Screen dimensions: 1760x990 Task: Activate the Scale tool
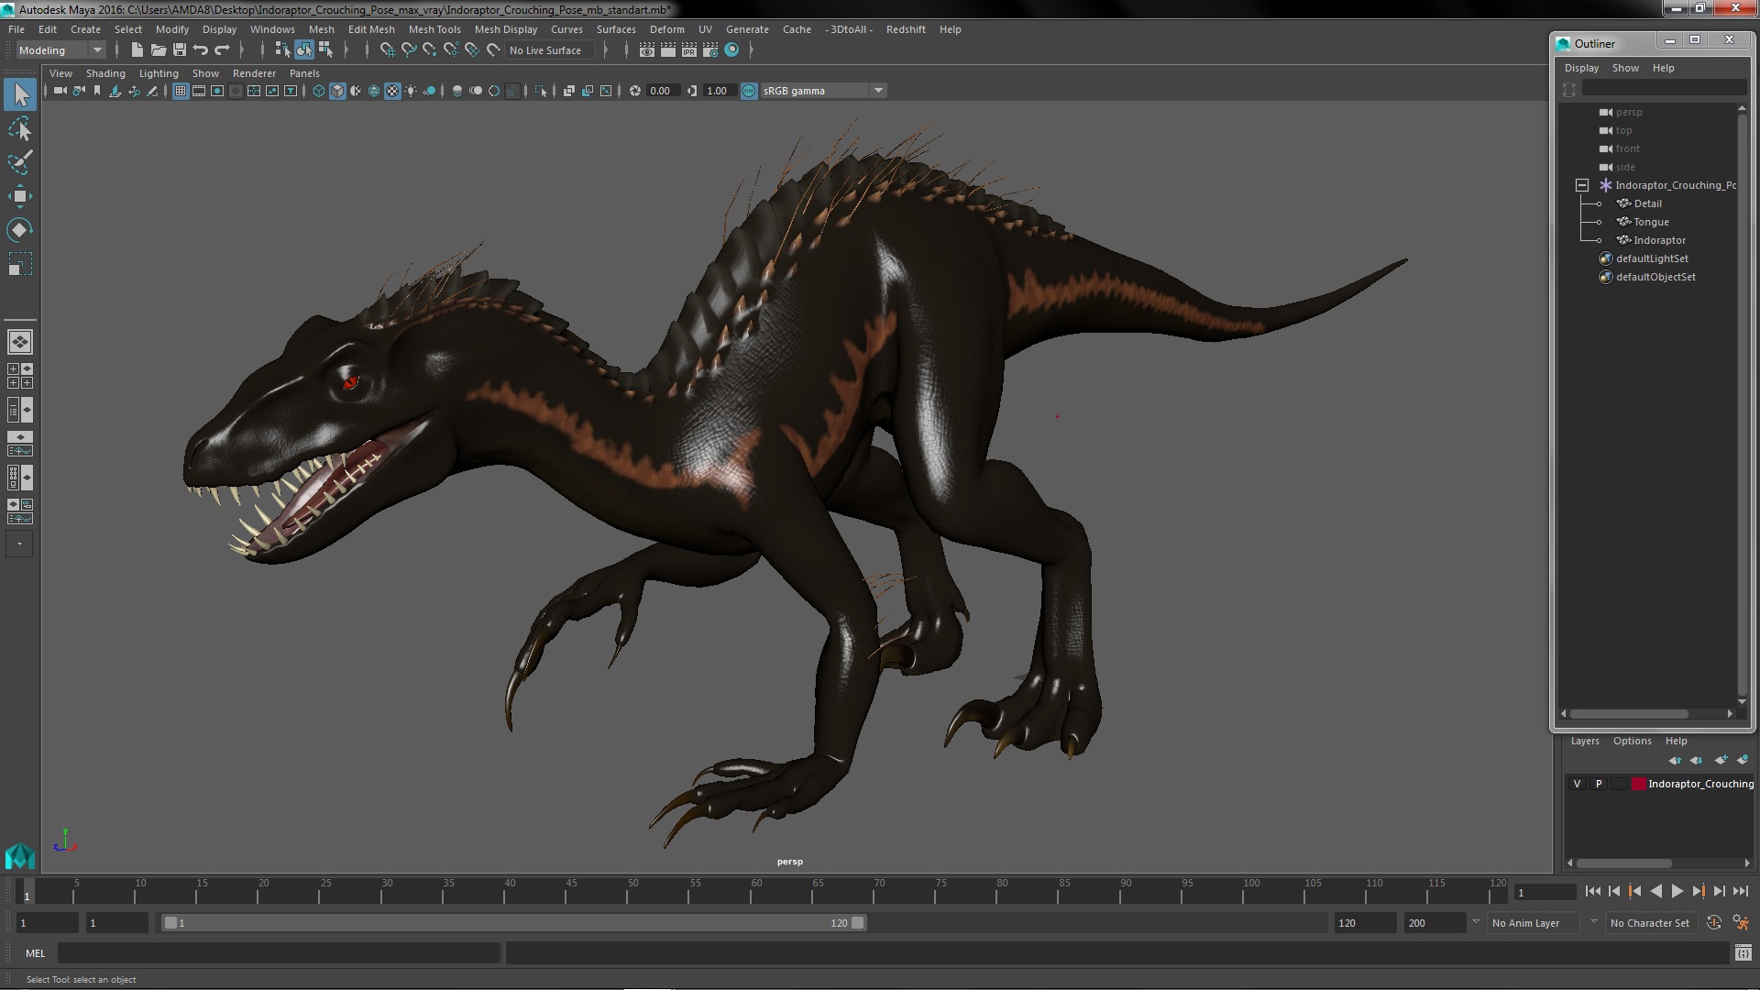pyautogui.click(x=20, y=264)
